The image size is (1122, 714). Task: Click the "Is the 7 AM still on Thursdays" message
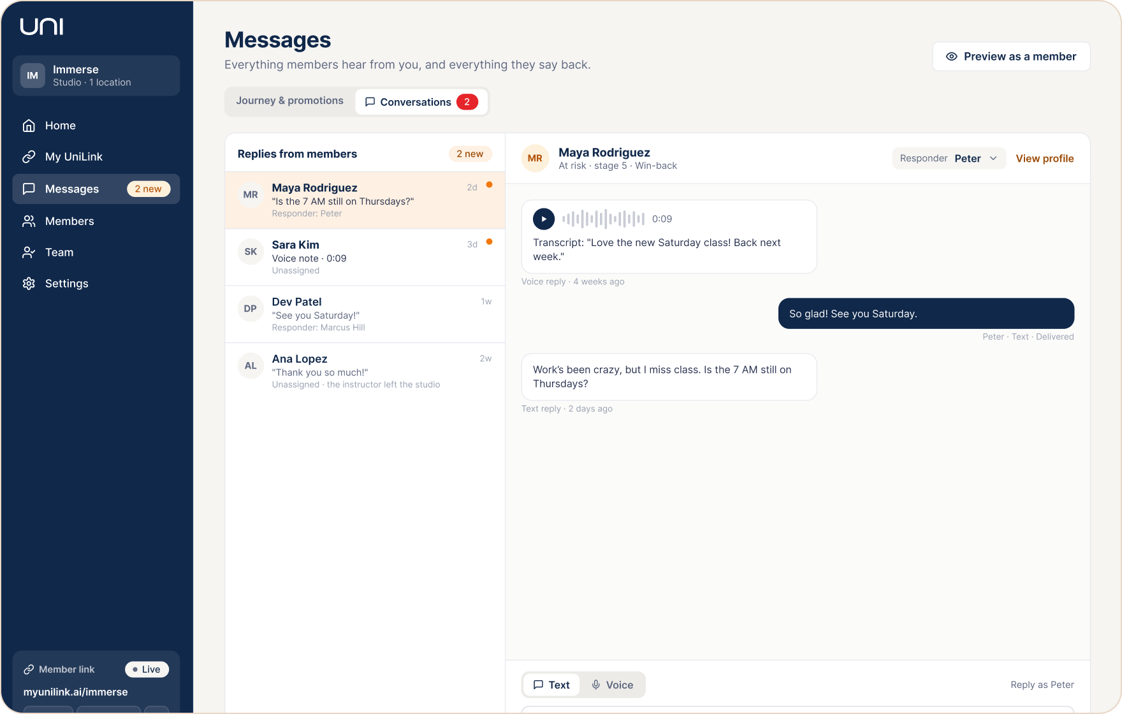[x=669, y=377]
